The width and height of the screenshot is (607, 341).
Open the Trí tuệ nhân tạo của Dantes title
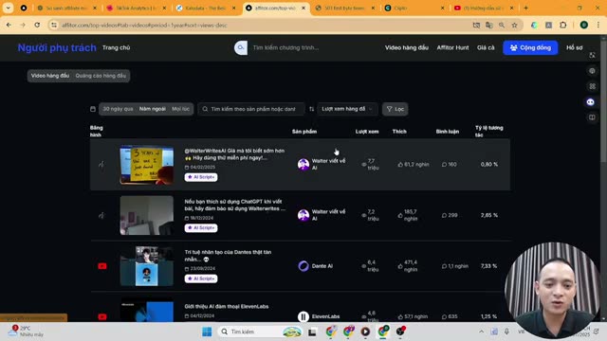(x=228, y=256)
